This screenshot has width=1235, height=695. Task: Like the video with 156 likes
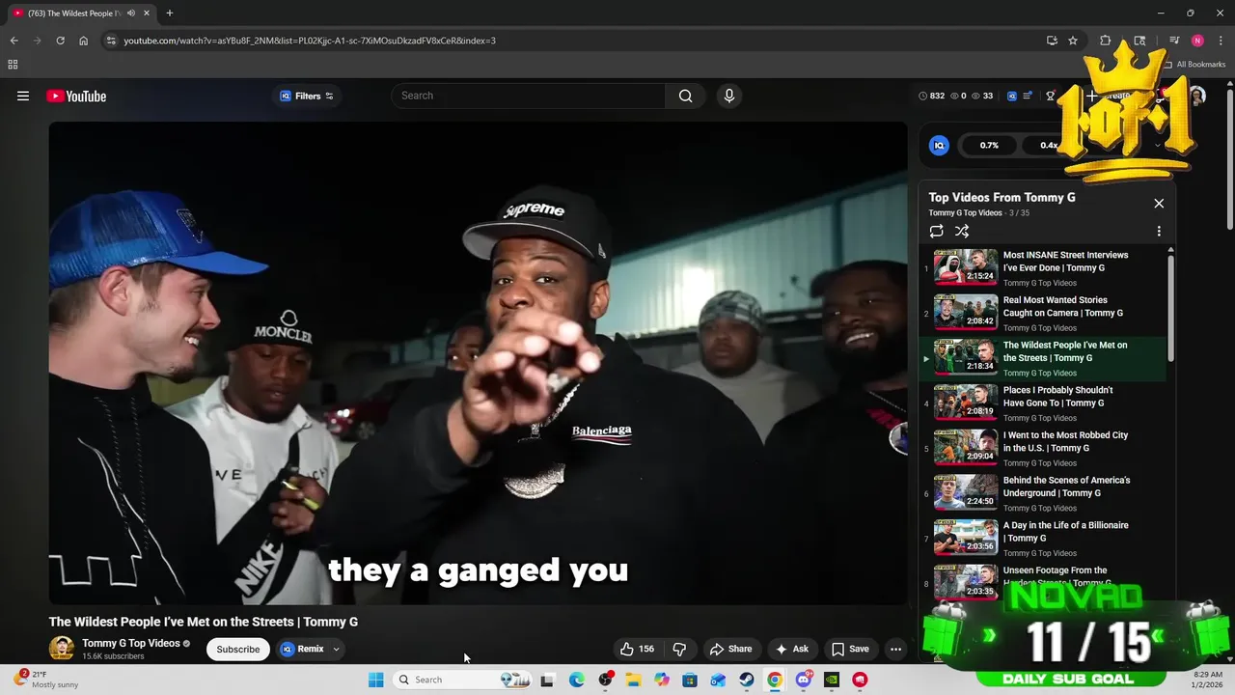click(638, 649)
